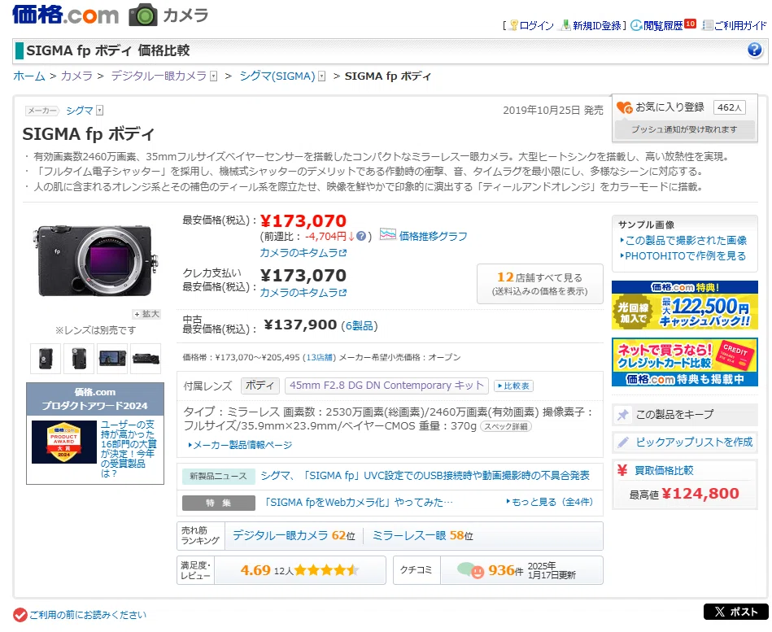Click お気に入り登録 button
This screenshot has height=632, width=772.
(684, 107)
